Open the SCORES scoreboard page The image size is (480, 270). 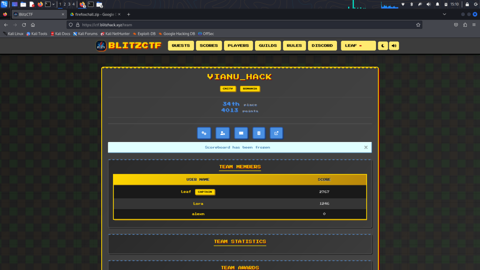coord(209,45)
